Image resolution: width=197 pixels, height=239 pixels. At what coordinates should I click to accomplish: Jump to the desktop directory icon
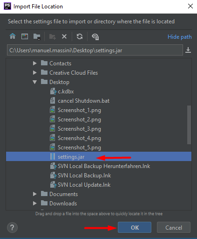click(25, 36)
